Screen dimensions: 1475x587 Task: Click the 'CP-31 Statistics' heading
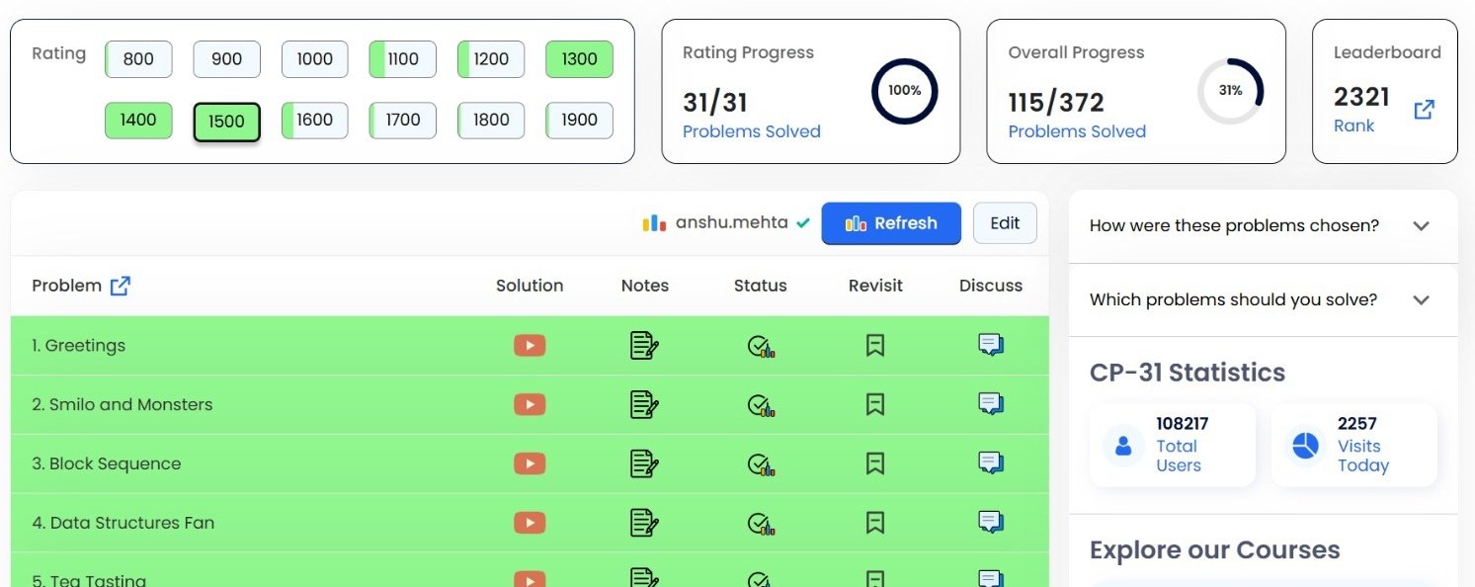(1188, 373)
